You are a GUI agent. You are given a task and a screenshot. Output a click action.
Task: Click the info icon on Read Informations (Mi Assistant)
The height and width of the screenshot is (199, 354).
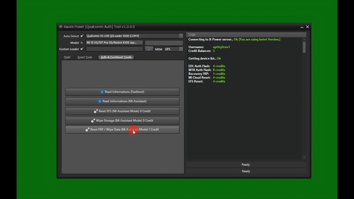[x=100, y=101]
